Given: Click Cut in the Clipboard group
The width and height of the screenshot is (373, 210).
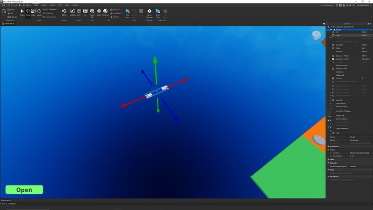Looking at the screenshot, I should point(10,14).
